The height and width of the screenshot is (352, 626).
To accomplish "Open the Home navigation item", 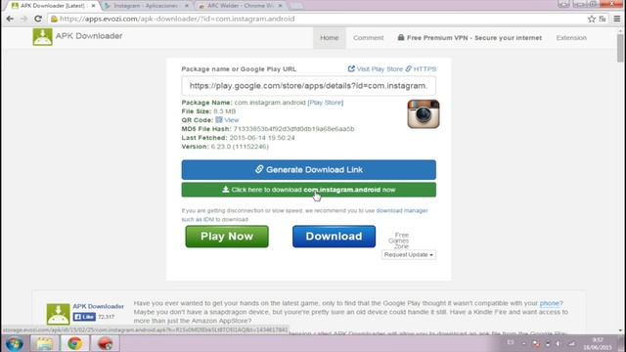I will 330,38.
